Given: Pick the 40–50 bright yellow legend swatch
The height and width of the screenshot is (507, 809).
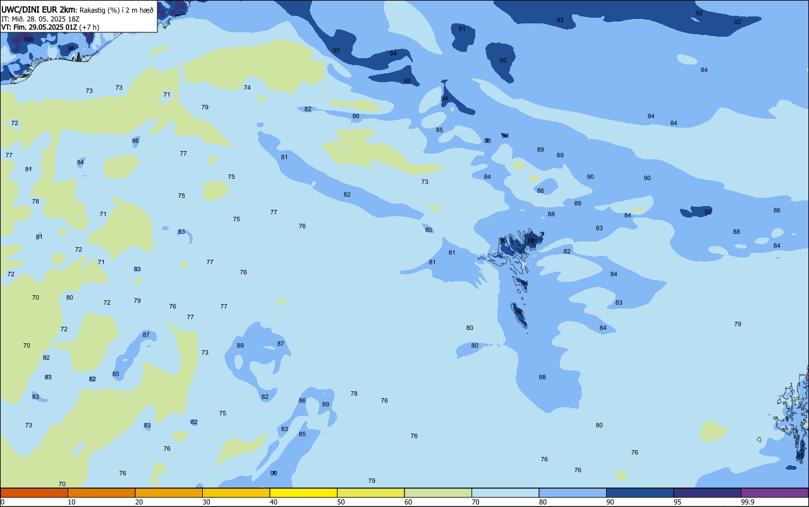Looking at the screenshot, I should (x=303, y=492).
